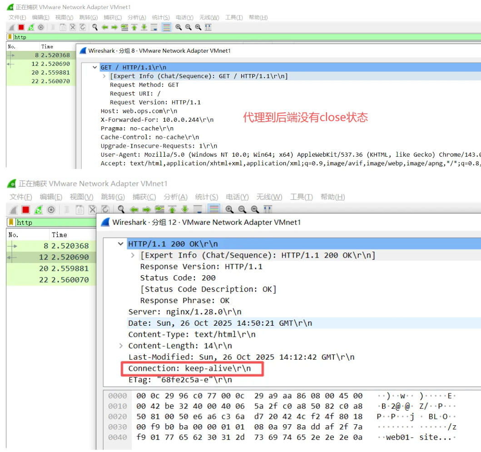The width and height of the screenshot is (481, 452).
Task: Zoom in on packet text in the lower toolbar
Action: [229, 209]
